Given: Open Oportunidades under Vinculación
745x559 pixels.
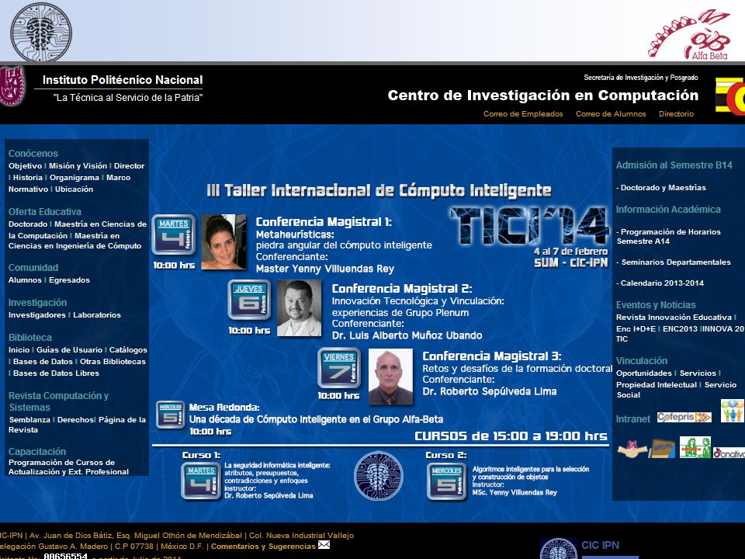Looking at the screenshot, I should [x=644, y=373].
